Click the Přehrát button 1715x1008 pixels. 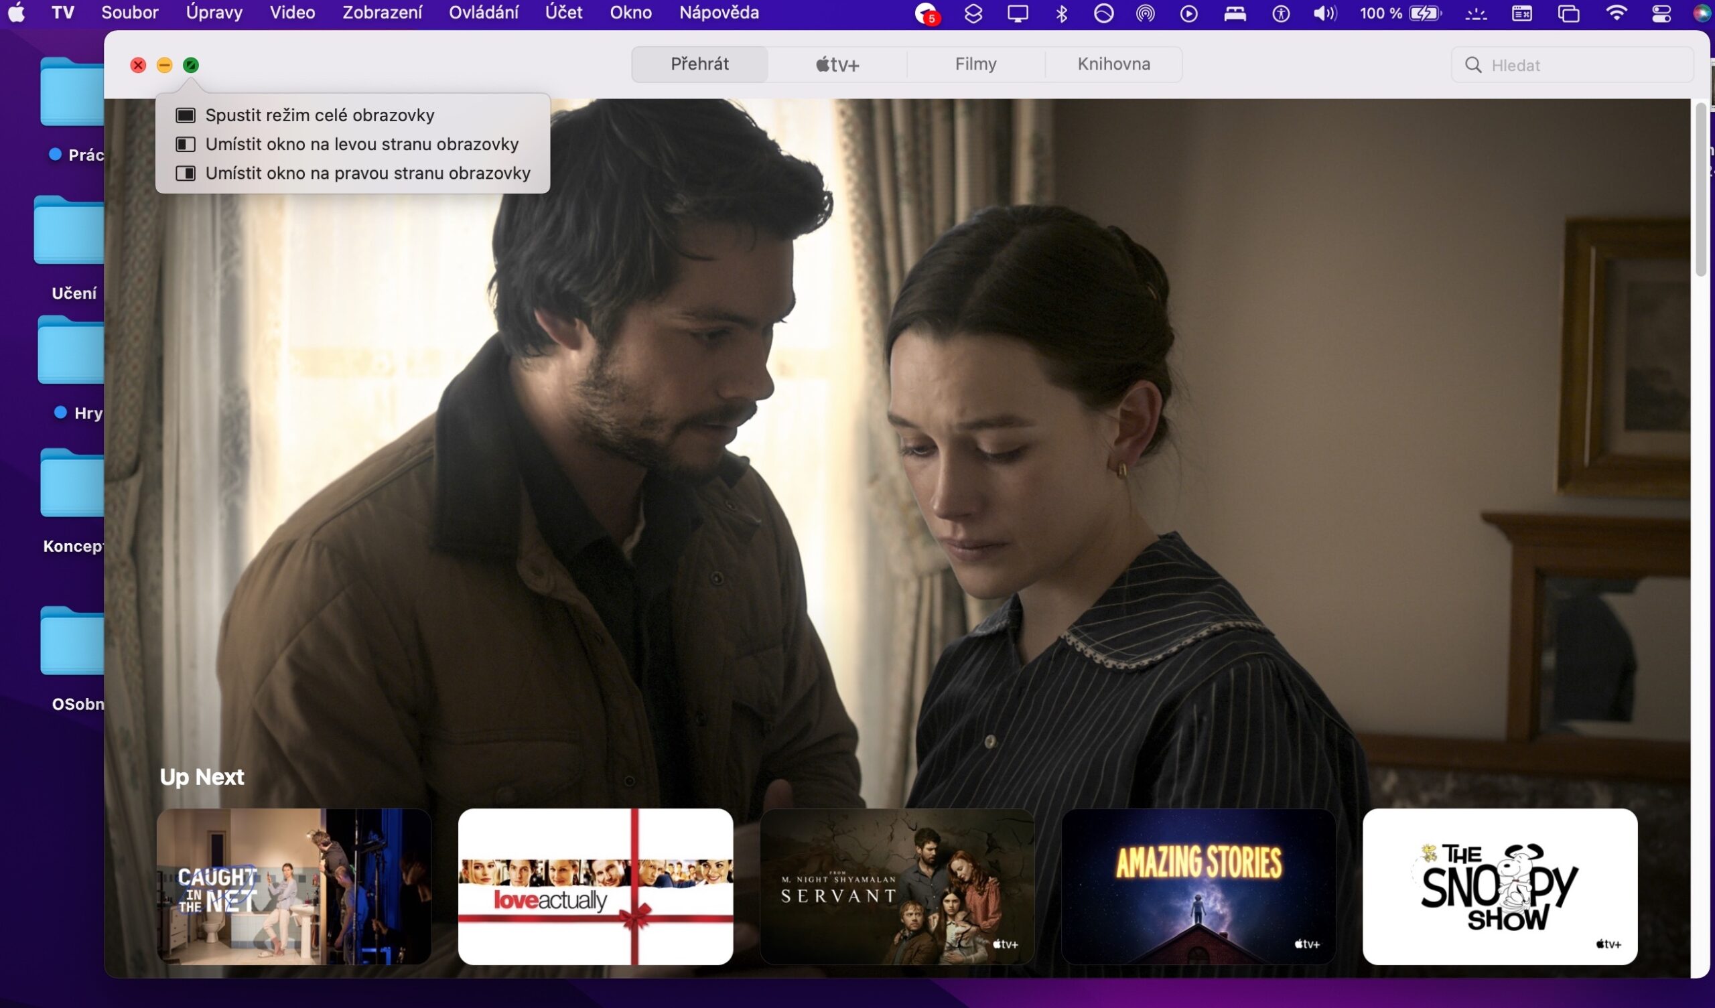point(699,64)
